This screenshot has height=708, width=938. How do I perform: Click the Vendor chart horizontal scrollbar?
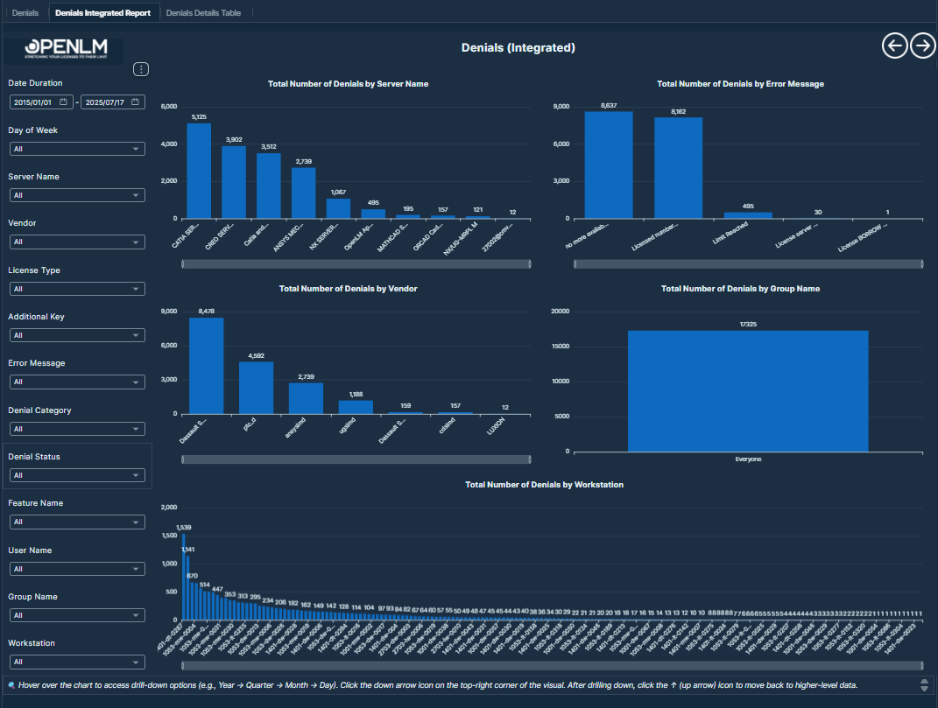(x=356, y=459)
